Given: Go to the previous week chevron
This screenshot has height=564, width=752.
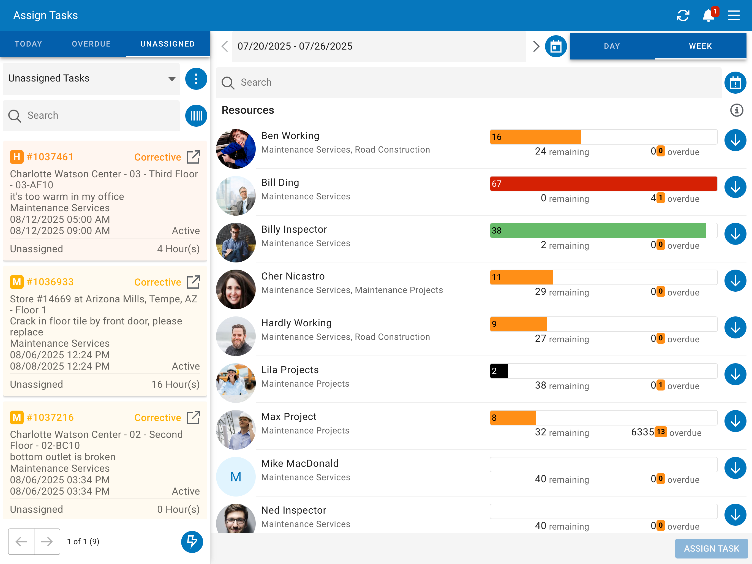Looking at the screenshot, I should coord(224,46).
